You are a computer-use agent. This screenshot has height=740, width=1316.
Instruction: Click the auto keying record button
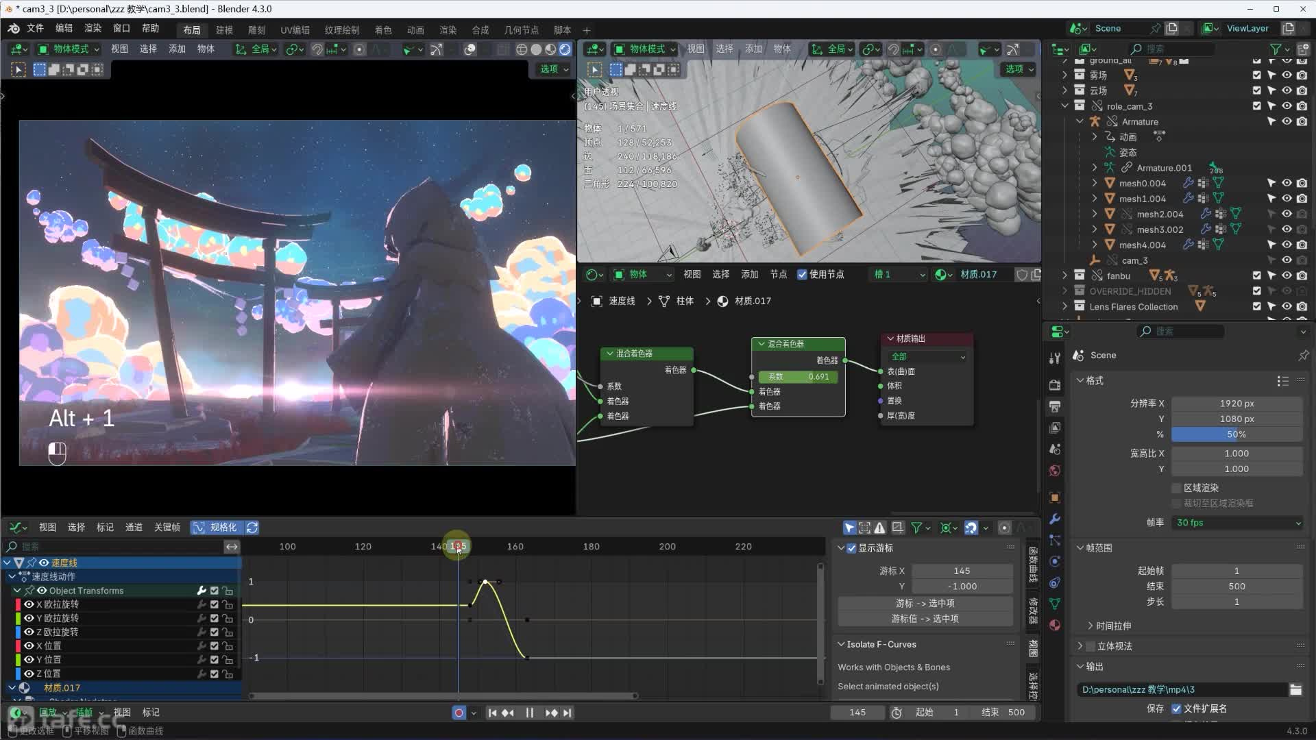pyautogui.click(x=459, y=713)
